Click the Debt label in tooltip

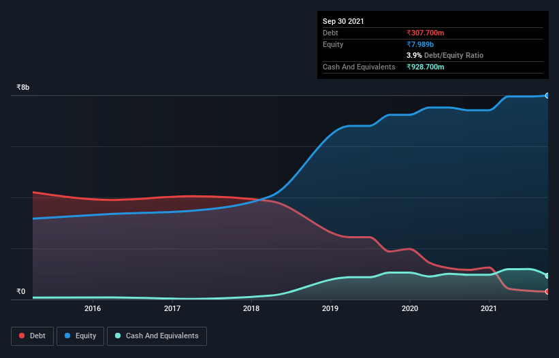point(330,33)
